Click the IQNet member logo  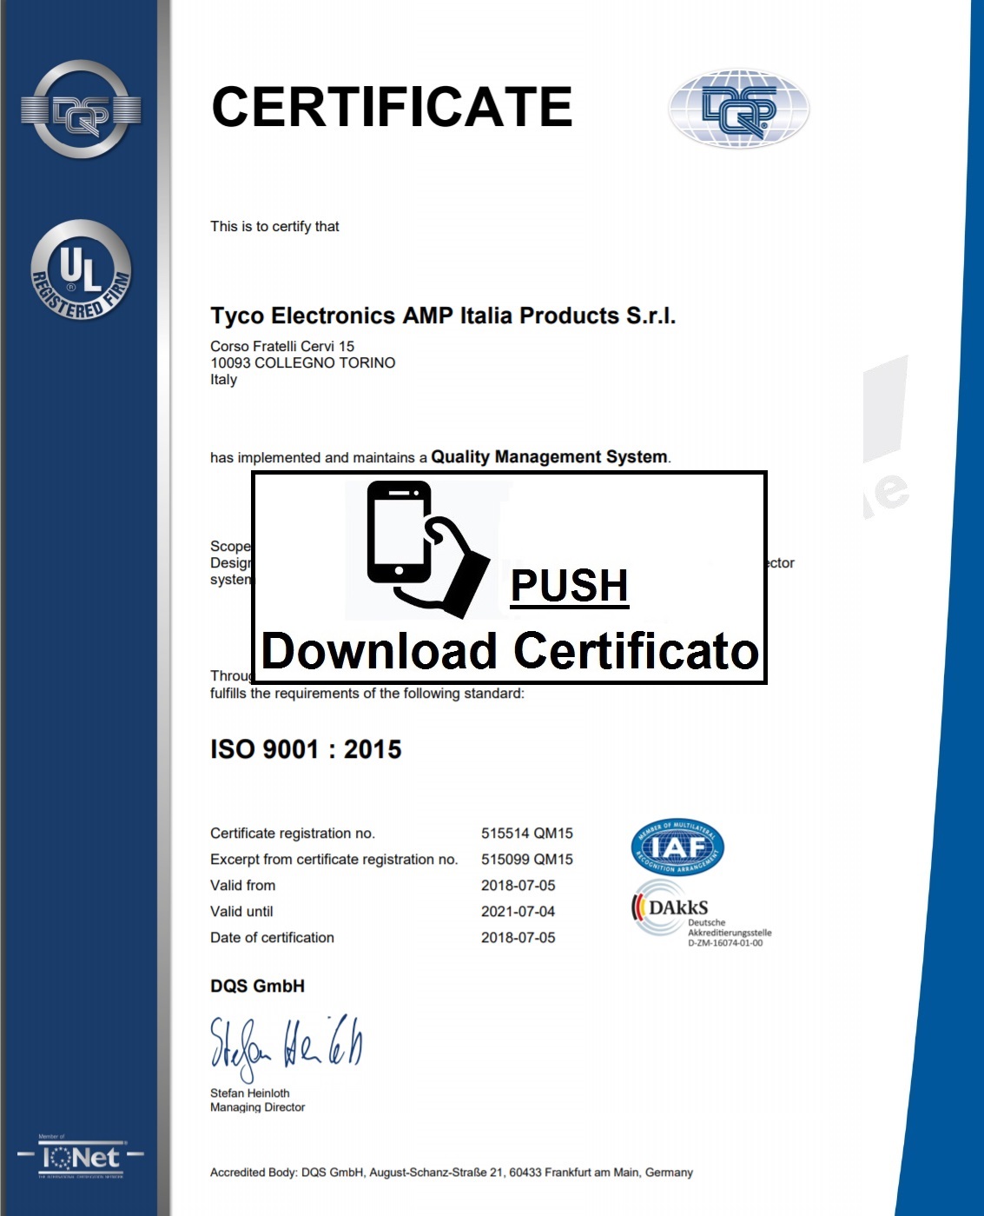click(81, 1157)
